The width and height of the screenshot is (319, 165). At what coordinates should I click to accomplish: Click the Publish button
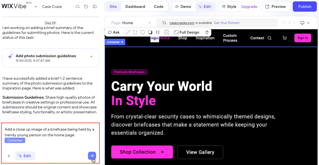[304, 7]
